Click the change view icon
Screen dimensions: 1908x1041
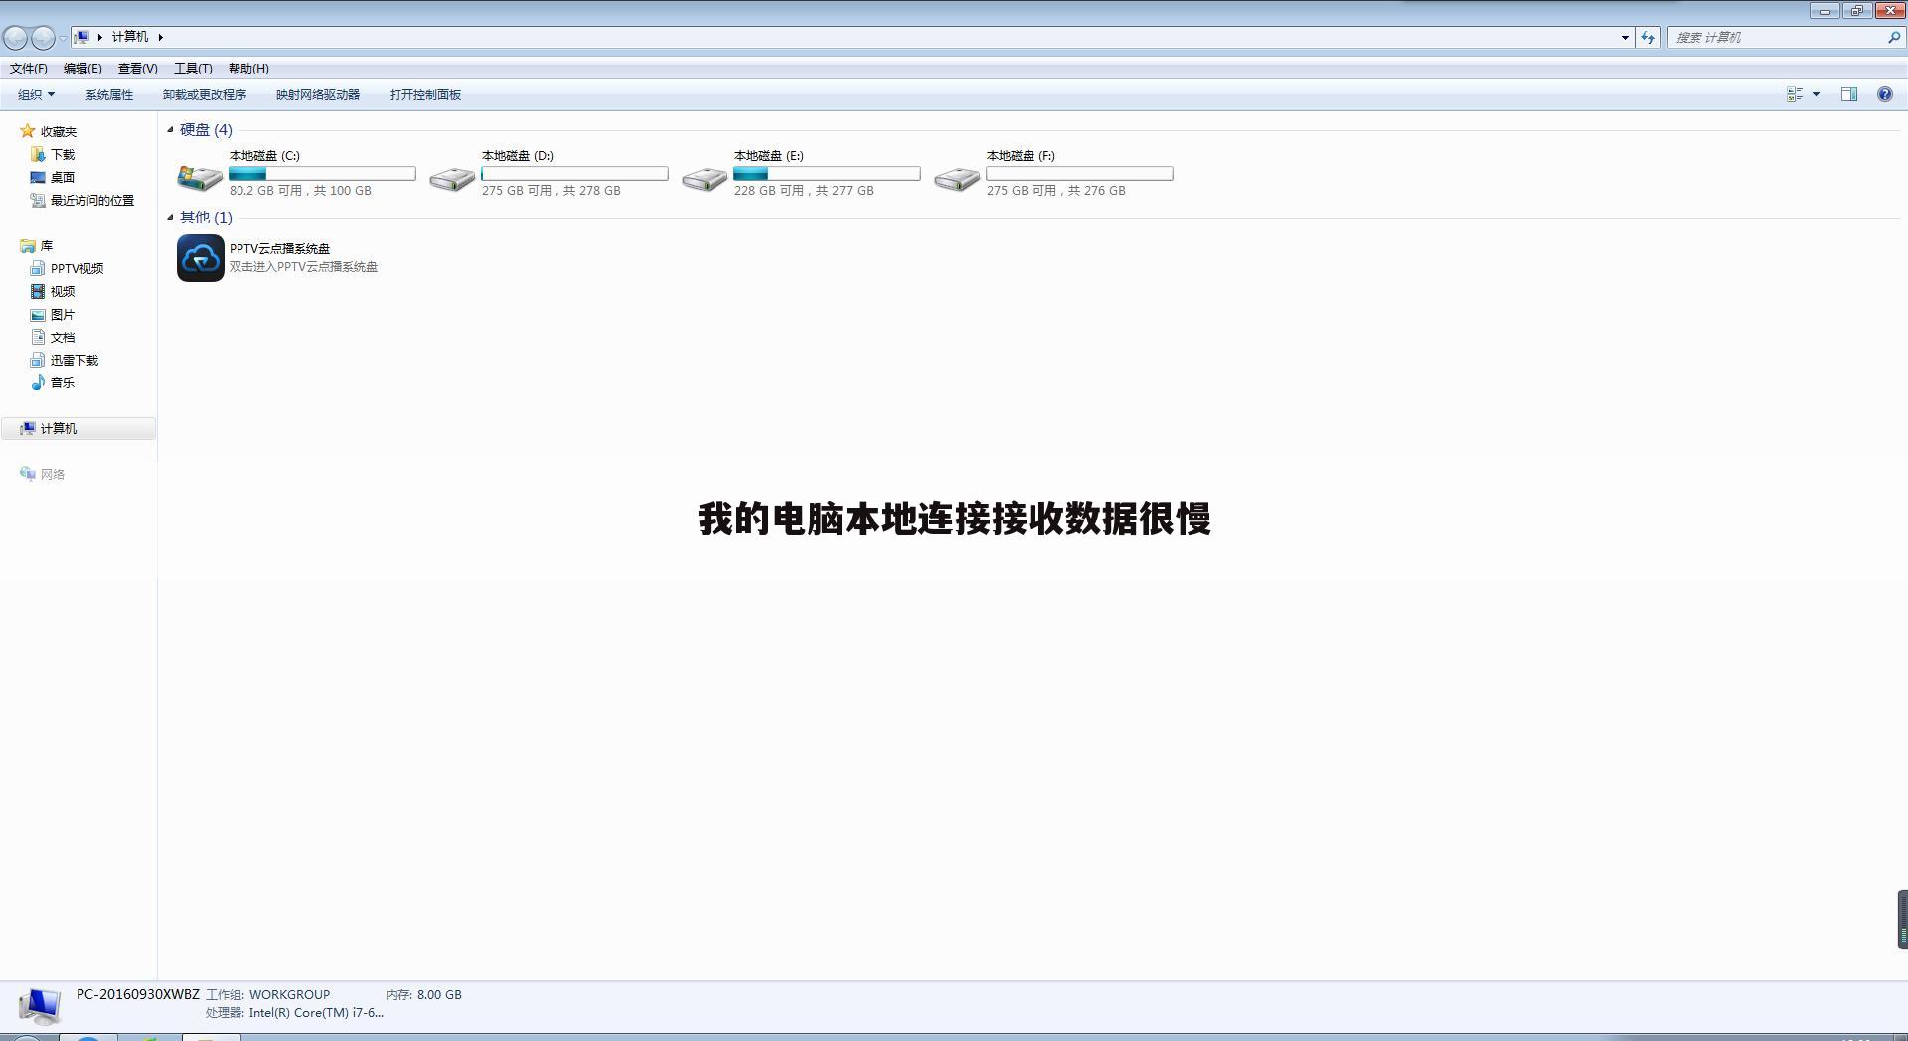[1795, 94]
